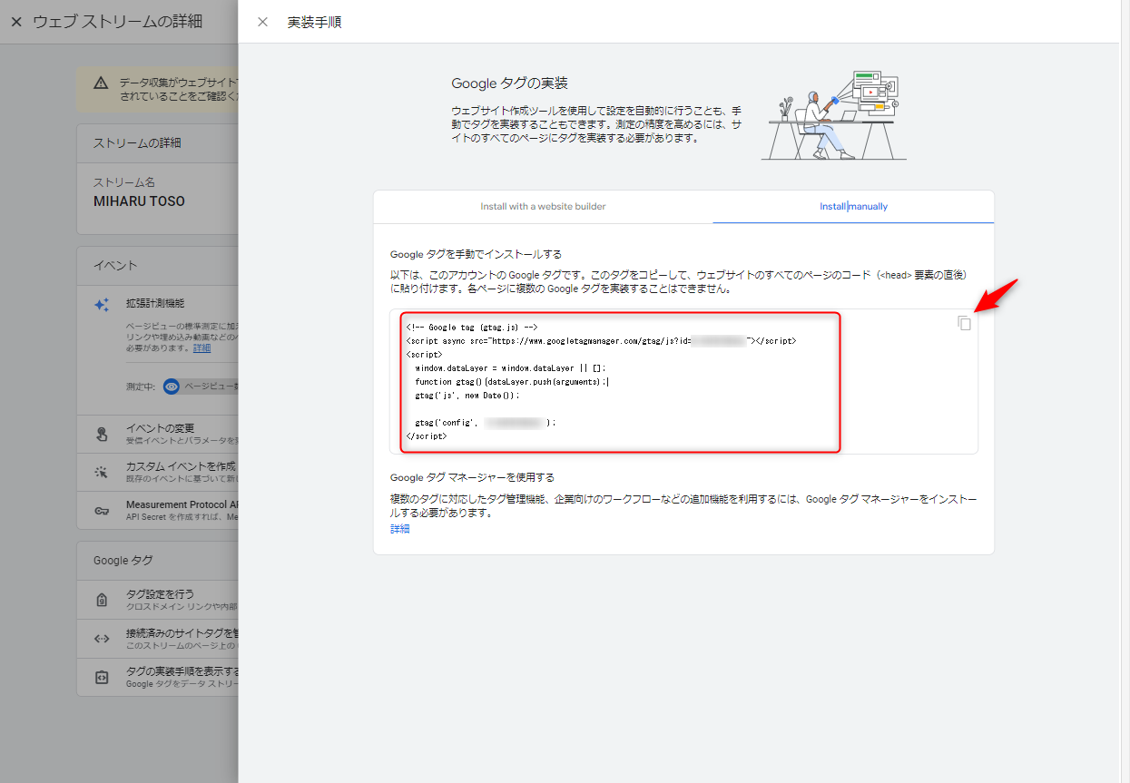Select the Install manually tab

click(853, 207)
